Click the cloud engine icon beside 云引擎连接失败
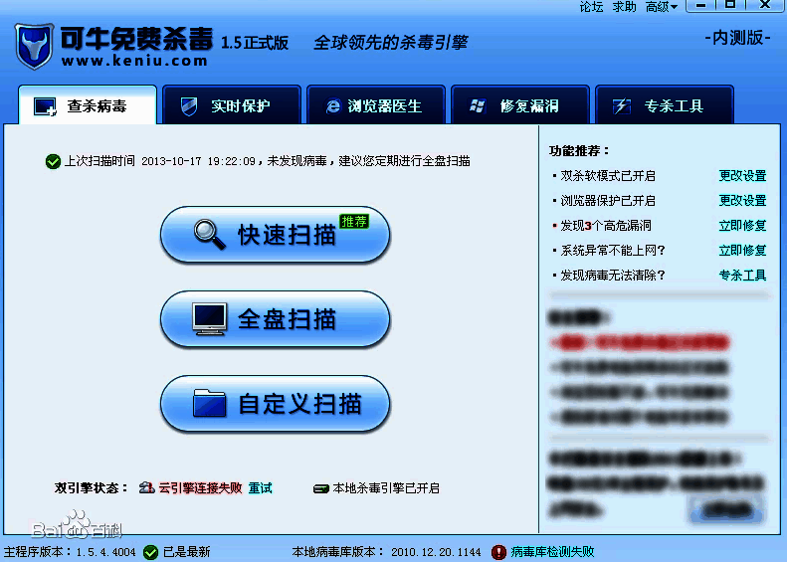Image resolution: width=787 pixels, height=562 pixels. tap(146, 487)
